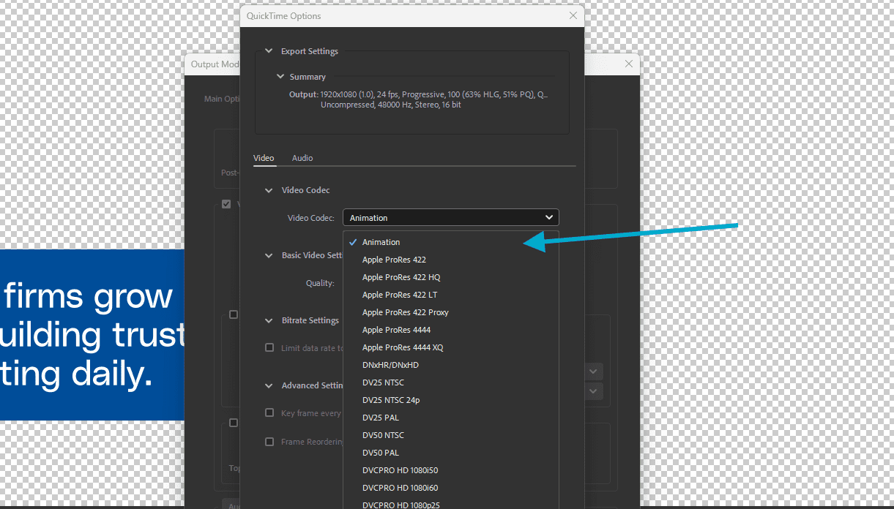Choose Apple ProRes 422 codec

(x=450, y=260)
